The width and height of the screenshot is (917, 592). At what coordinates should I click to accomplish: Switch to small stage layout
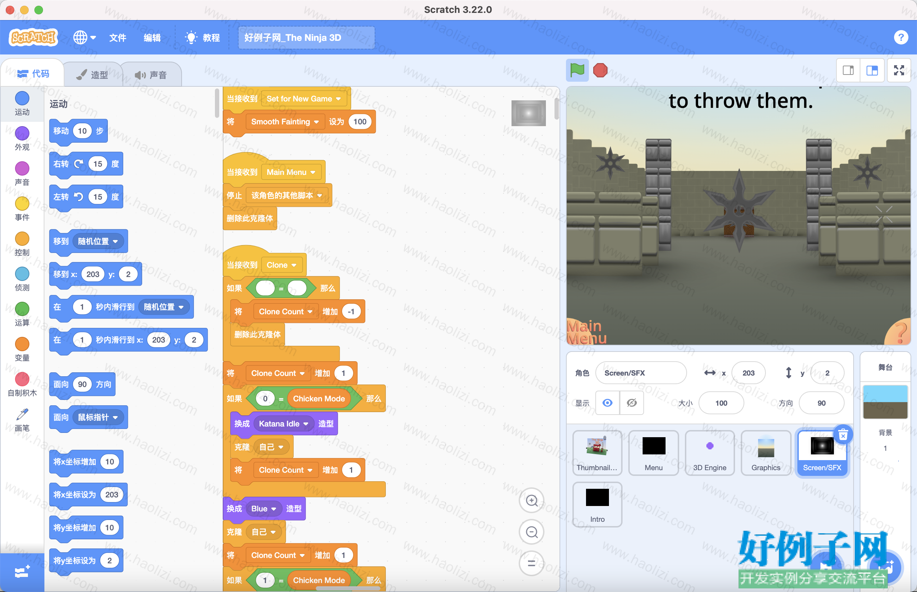[x=848, y=70]
